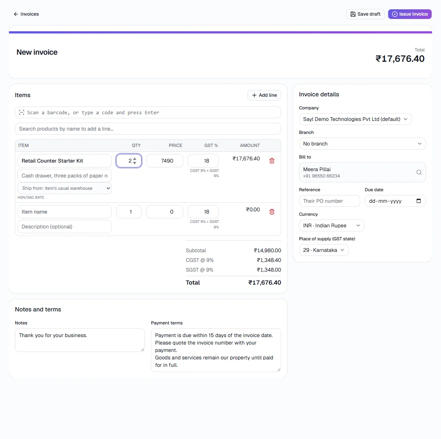Edit the Cash drawer description field
This screenshot has height=439, width=441.
(65, 176)
